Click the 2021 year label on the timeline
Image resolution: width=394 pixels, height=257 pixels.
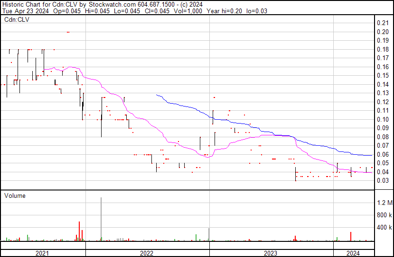click(42, 253)
